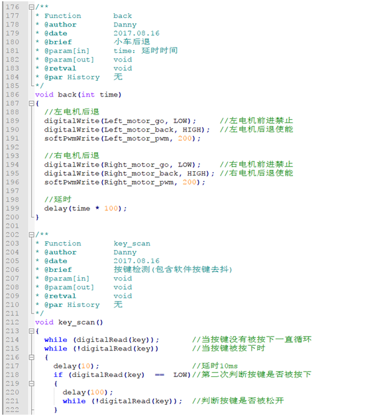Click '@param[in] void' at line 207

click(84, 278)
